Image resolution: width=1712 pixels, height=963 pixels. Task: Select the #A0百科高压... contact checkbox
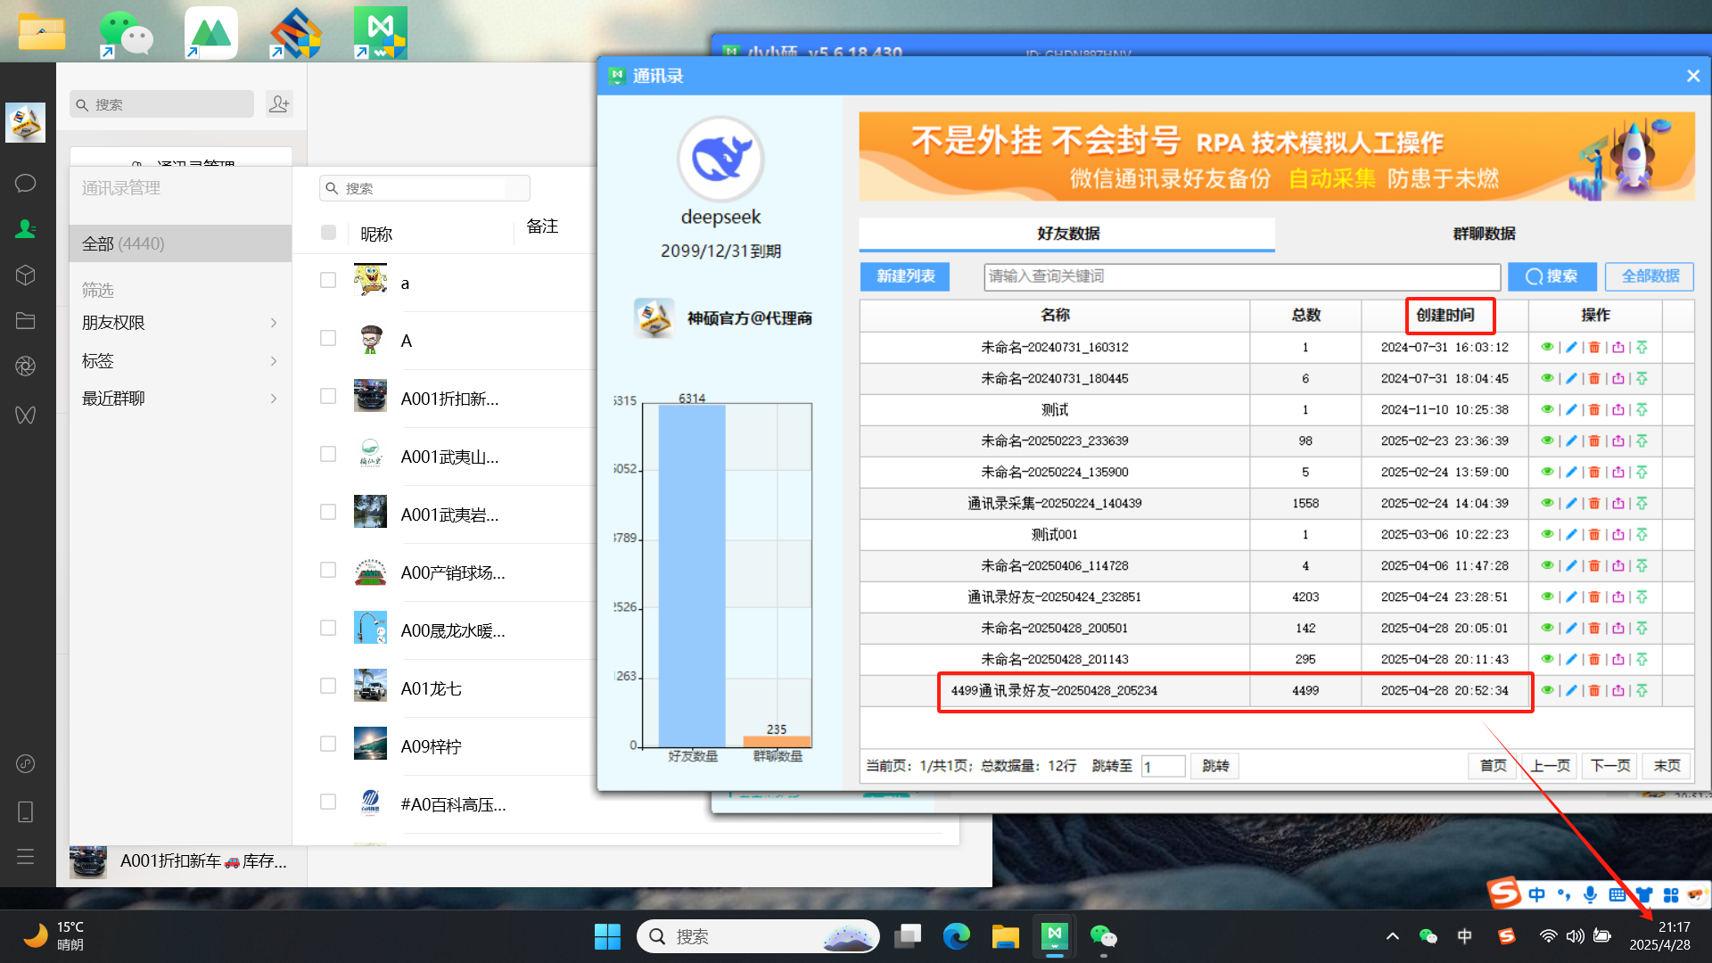[328, 802]
